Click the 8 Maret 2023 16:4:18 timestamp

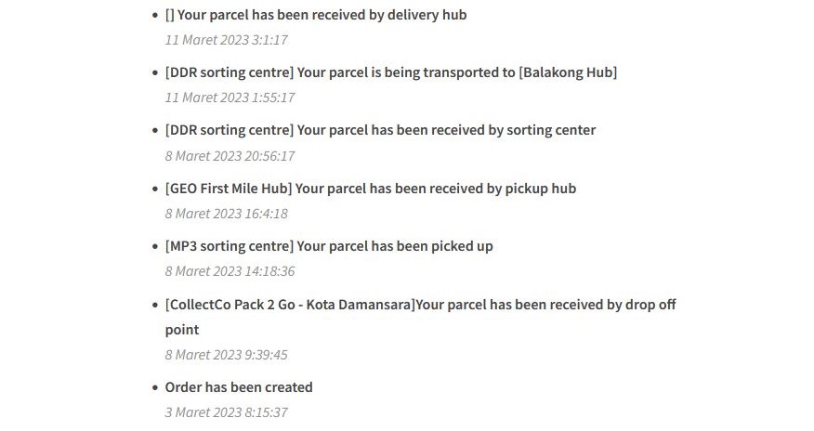[x=227, y=214]
